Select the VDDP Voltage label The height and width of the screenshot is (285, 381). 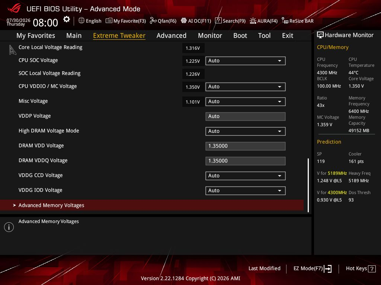pyautogui.click(x=35, y=116)
